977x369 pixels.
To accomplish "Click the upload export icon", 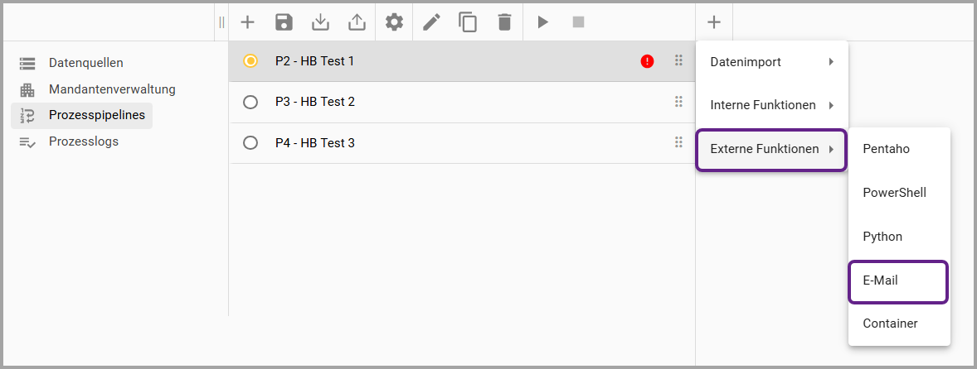I will click(357, 22).
